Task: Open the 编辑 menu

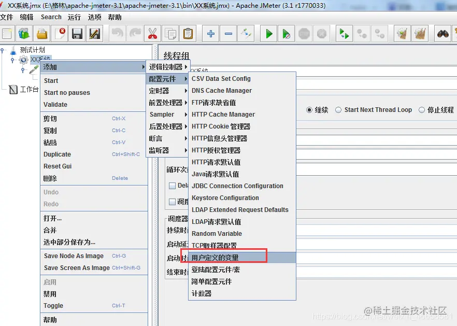Action: pyautogui.click(x=26, y=17)
